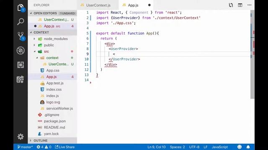
Task: Change language mode JavaScript
Action: pos(220,147)
